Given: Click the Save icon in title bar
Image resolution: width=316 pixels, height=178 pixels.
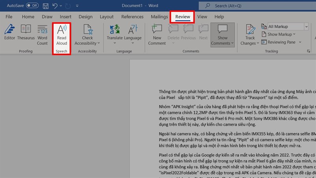Looking at the screenshot, I should coord(45,6).
